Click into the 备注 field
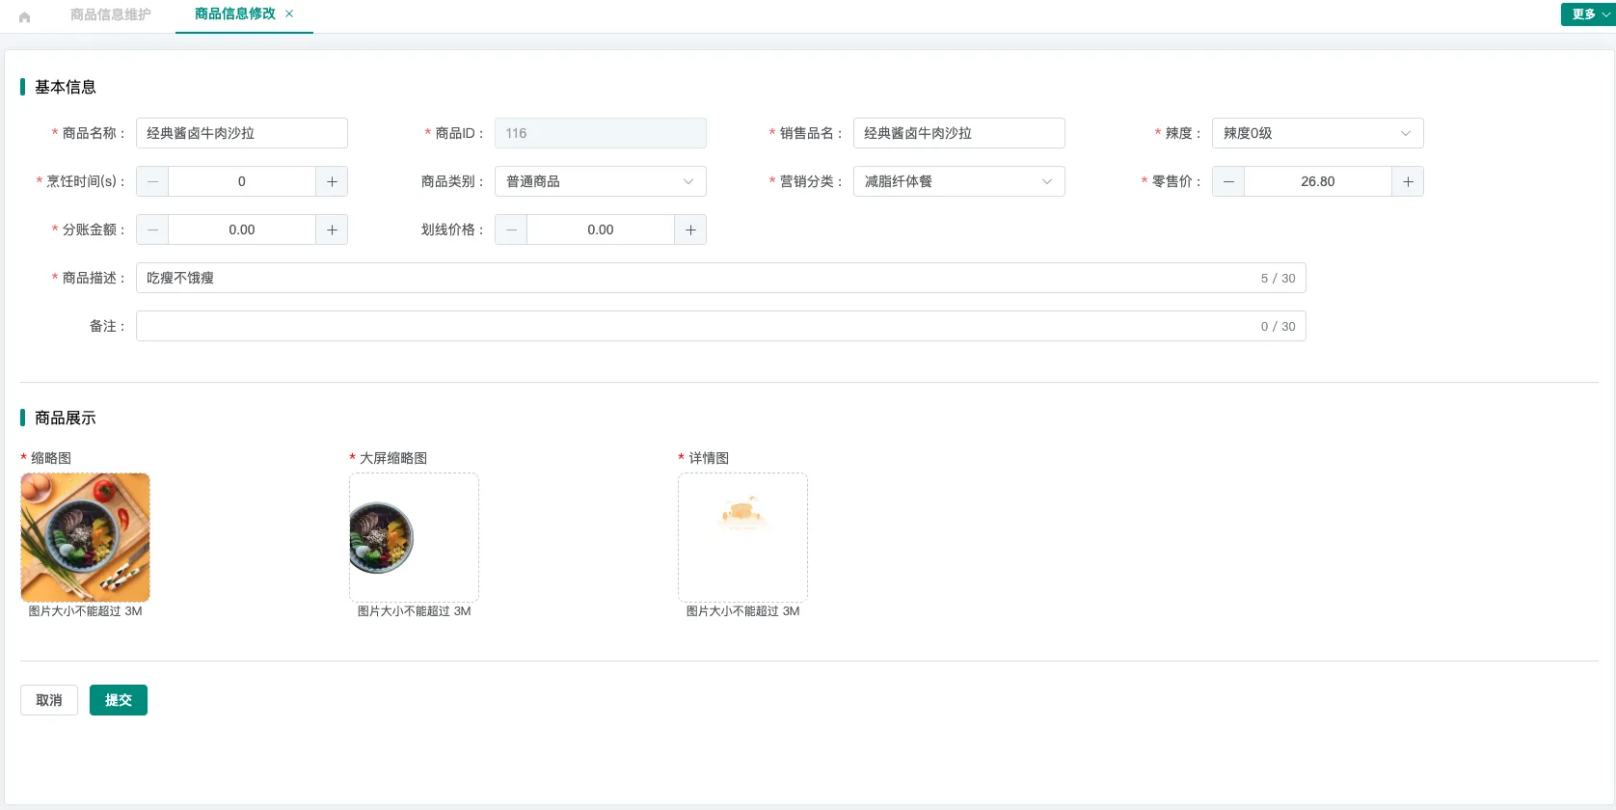The height and width of the screenshot is (810, 1616). [721, 326]
